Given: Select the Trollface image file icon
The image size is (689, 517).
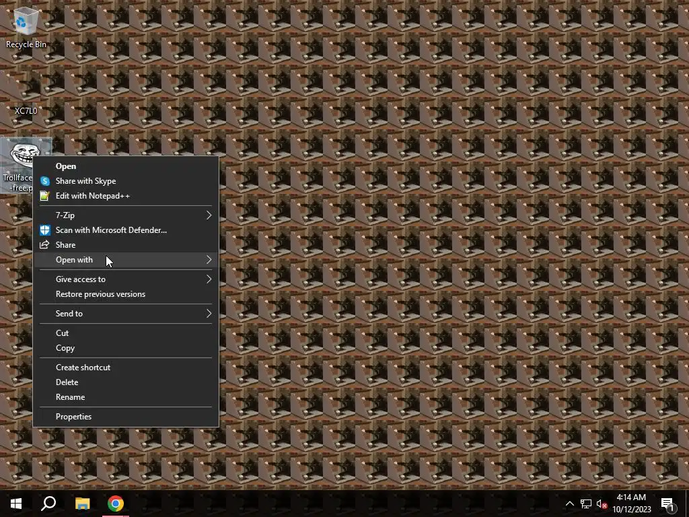Looking at the screenshot, I should tap(17, 166).
